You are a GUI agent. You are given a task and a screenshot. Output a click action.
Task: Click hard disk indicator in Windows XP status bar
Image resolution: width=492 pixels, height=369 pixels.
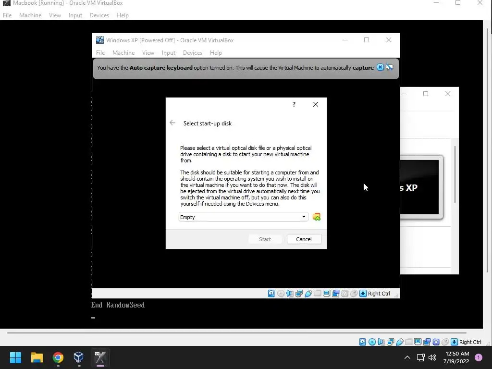pyautogui.click(x=271, y=294)
